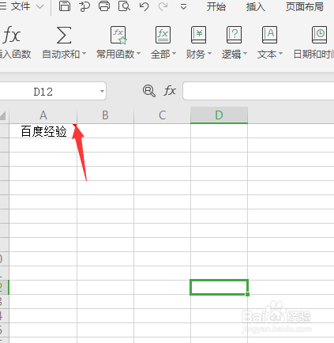Click the 全部 functions icon
The height and width of the screenshot is (343, 334).
pos(163,35)
